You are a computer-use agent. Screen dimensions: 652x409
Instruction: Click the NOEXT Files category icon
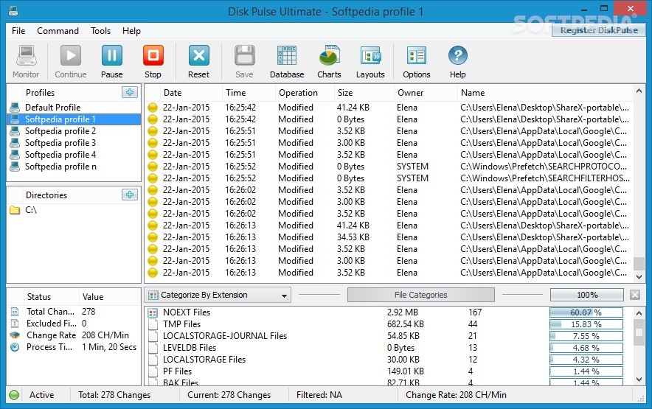point(153,312)
